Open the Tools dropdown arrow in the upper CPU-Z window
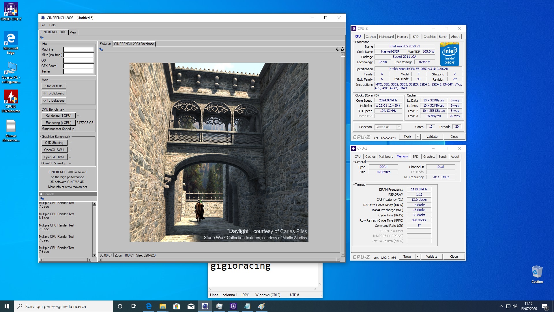 pos(418,137)
